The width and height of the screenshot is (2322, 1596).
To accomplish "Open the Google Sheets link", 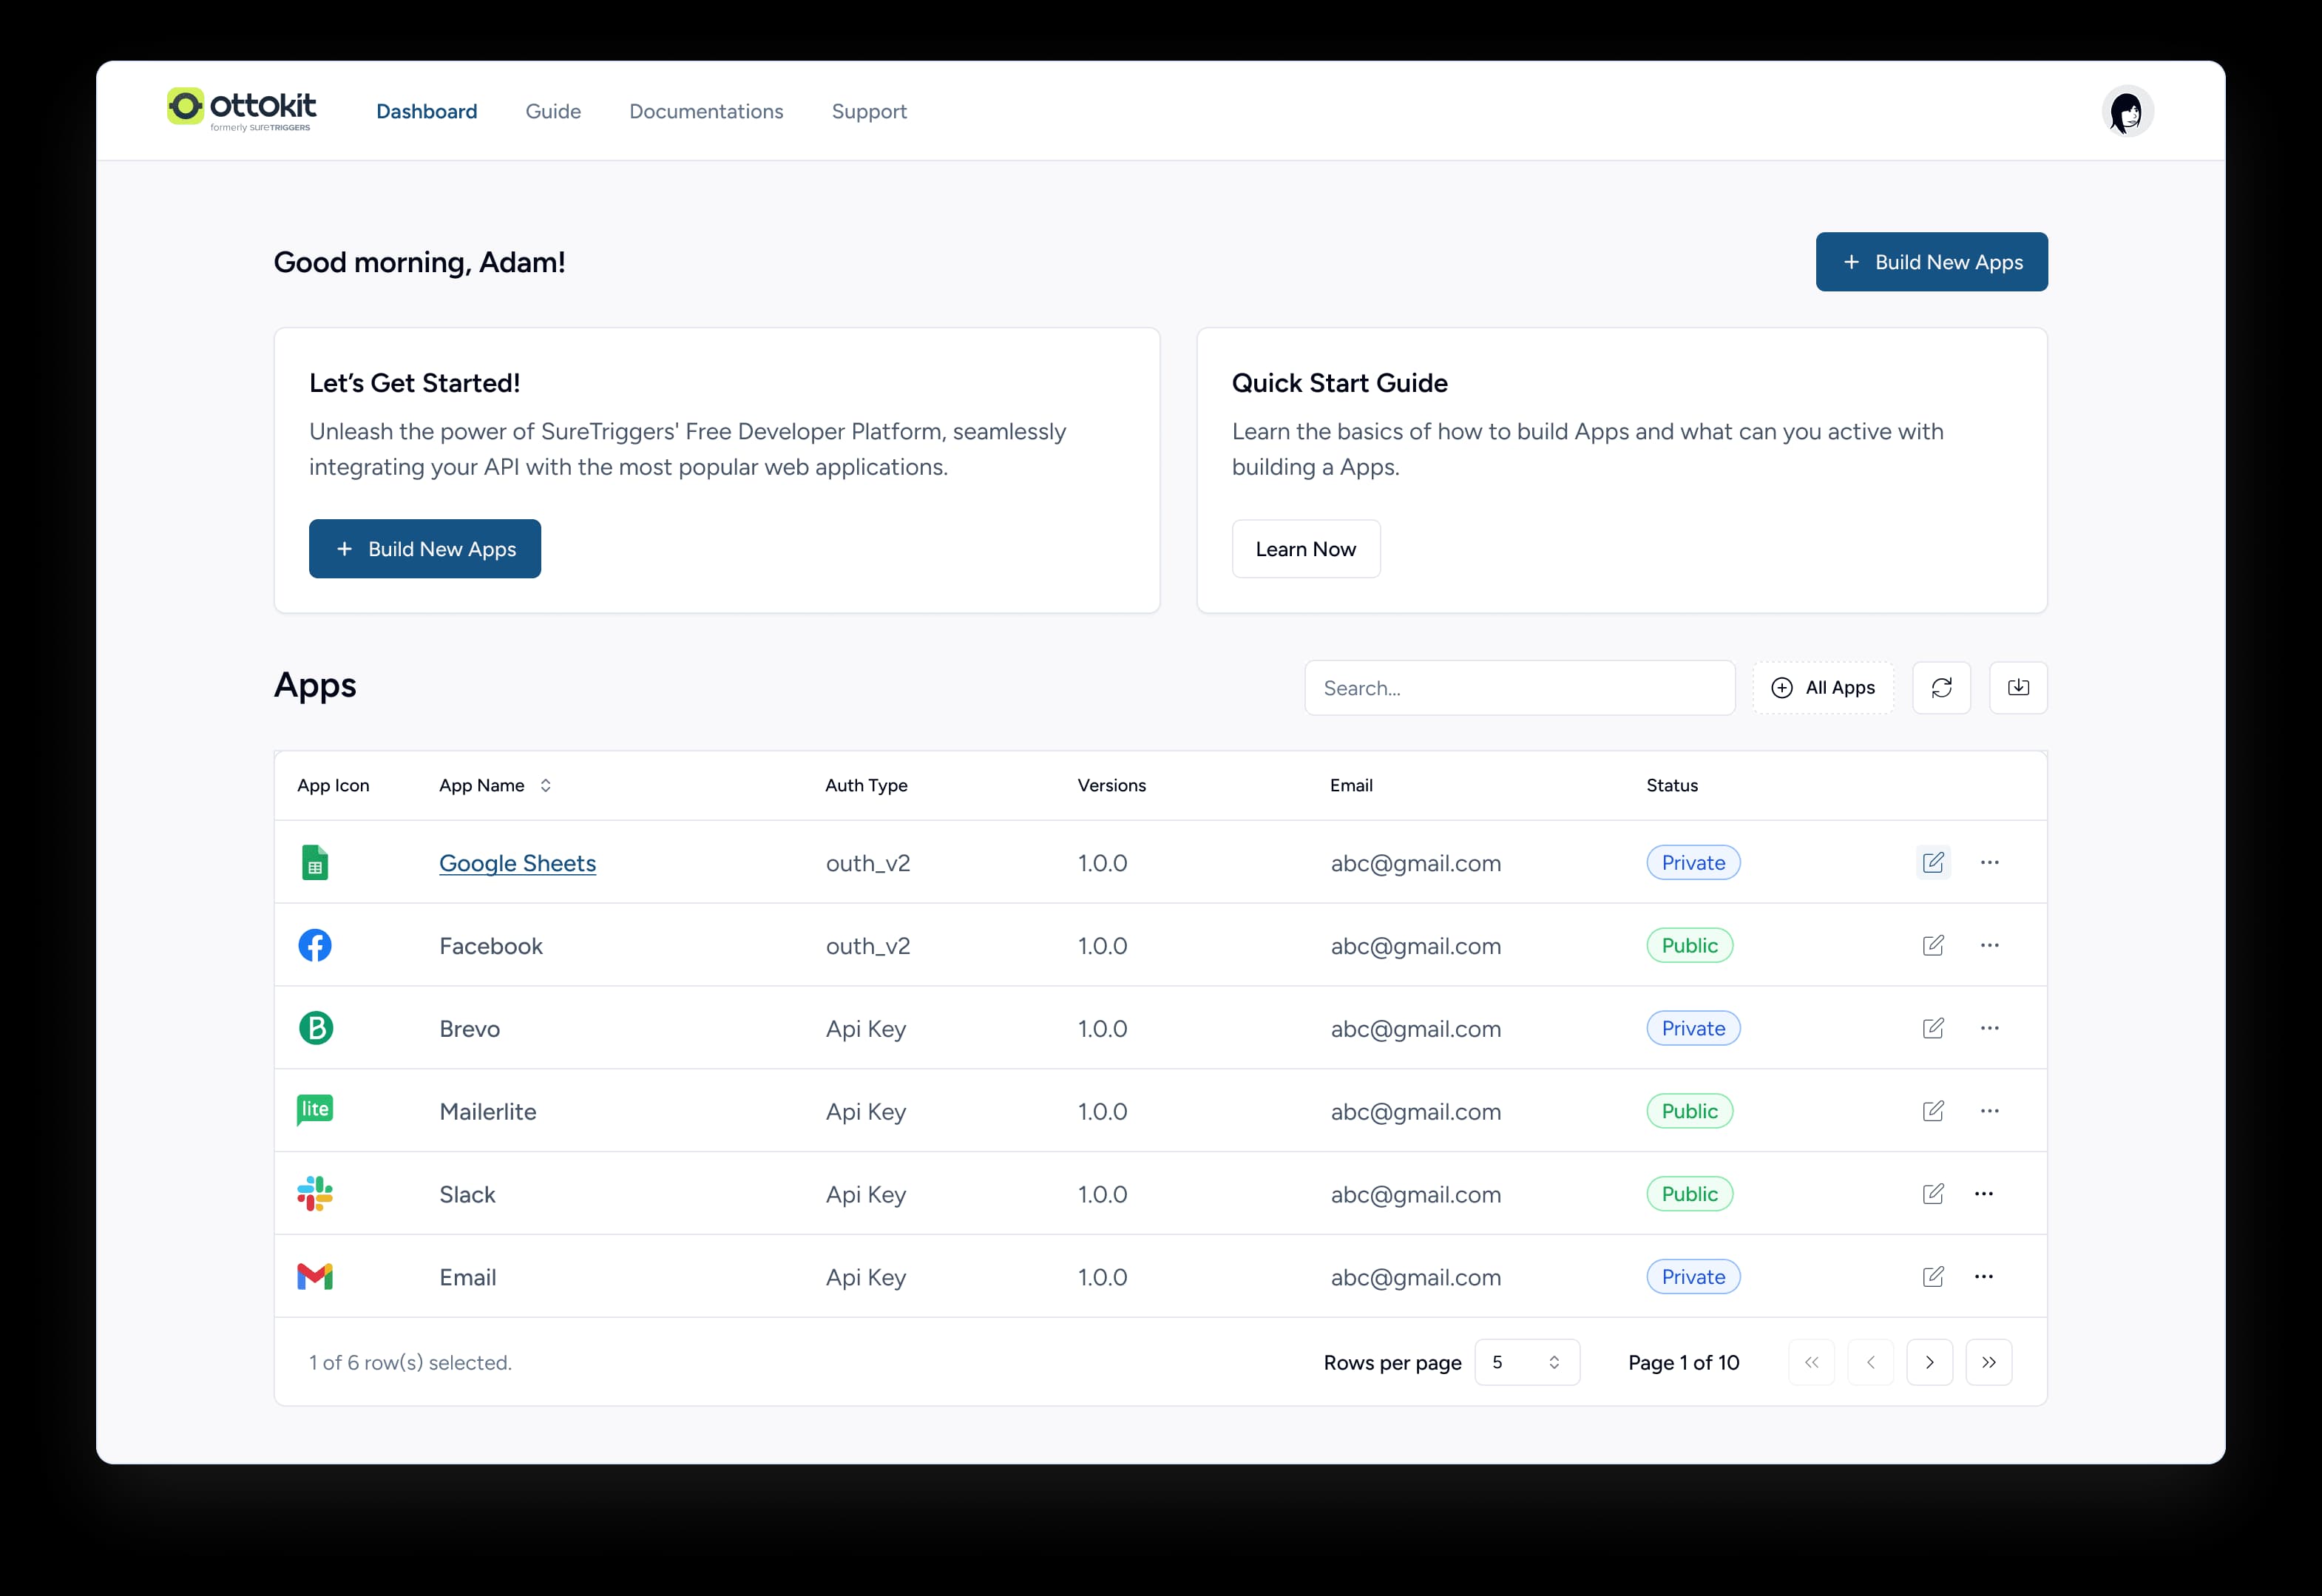I will tap(517, 863).
